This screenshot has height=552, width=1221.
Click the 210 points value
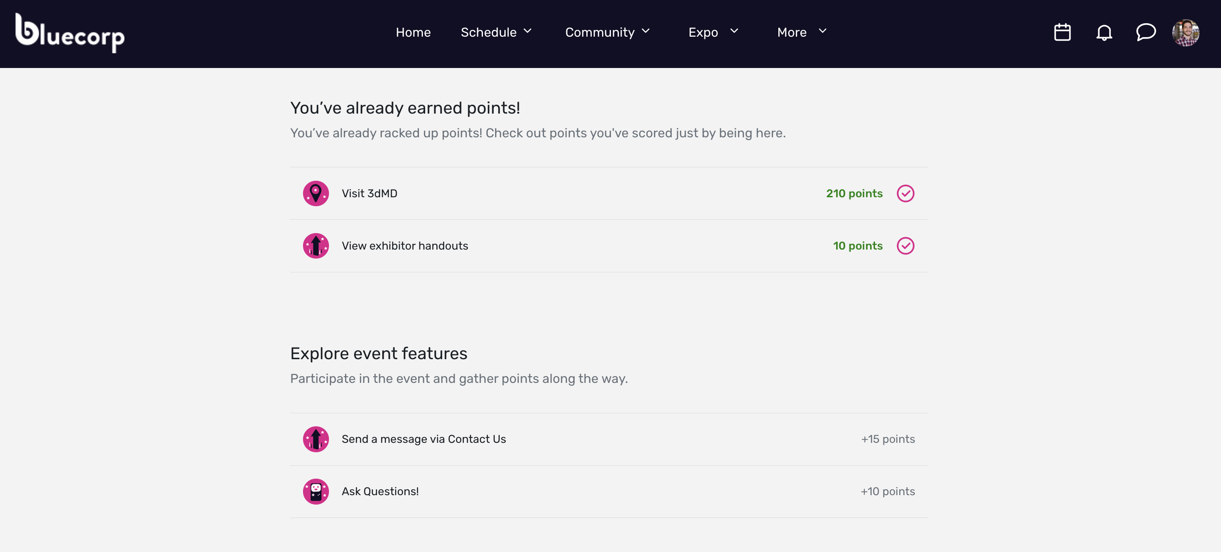(854, 193)
